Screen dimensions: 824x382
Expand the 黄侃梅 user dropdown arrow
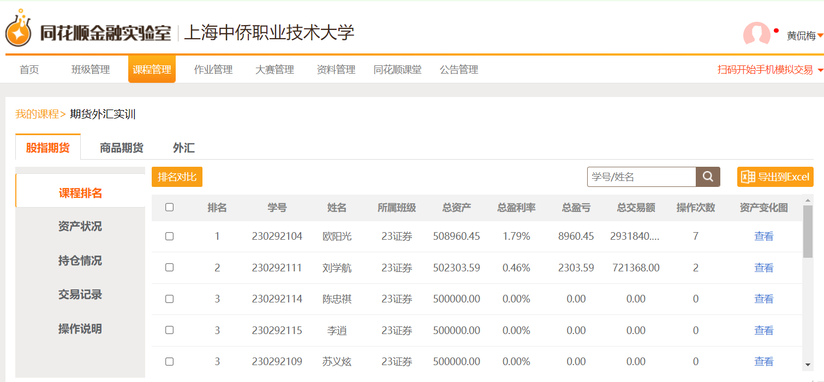[x=820, y=36]
